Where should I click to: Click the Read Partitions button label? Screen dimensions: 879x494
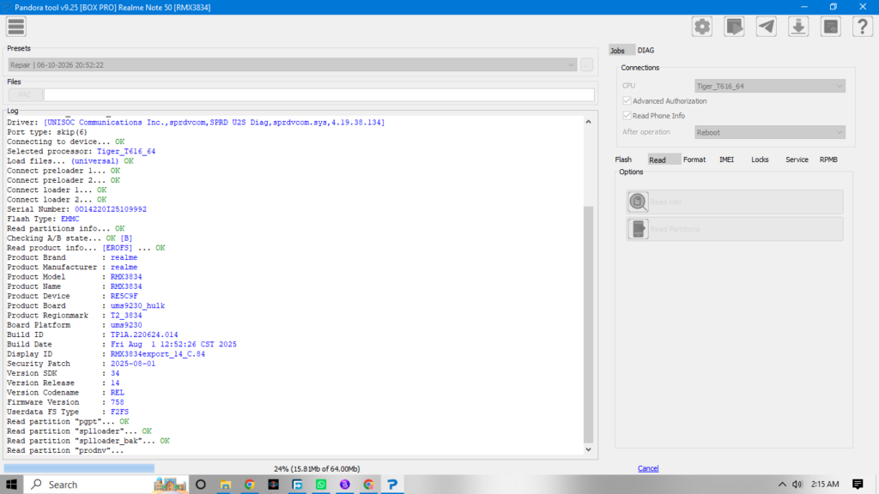point(675,229)
